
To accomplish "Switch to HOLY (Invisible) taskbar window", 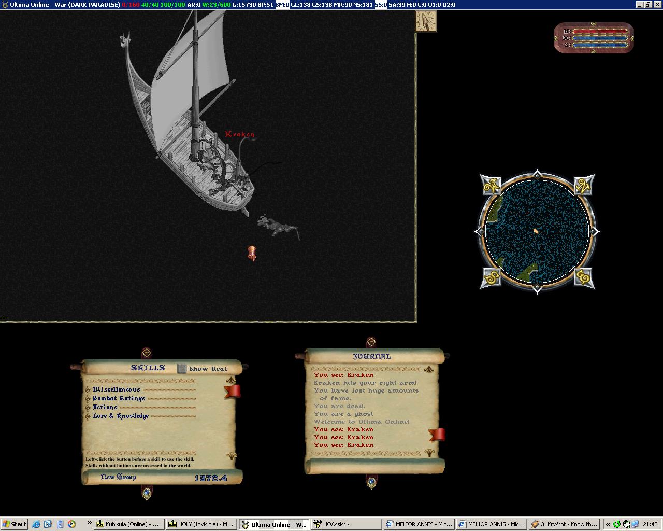I will pyautogui.click(x=202, y=524).
